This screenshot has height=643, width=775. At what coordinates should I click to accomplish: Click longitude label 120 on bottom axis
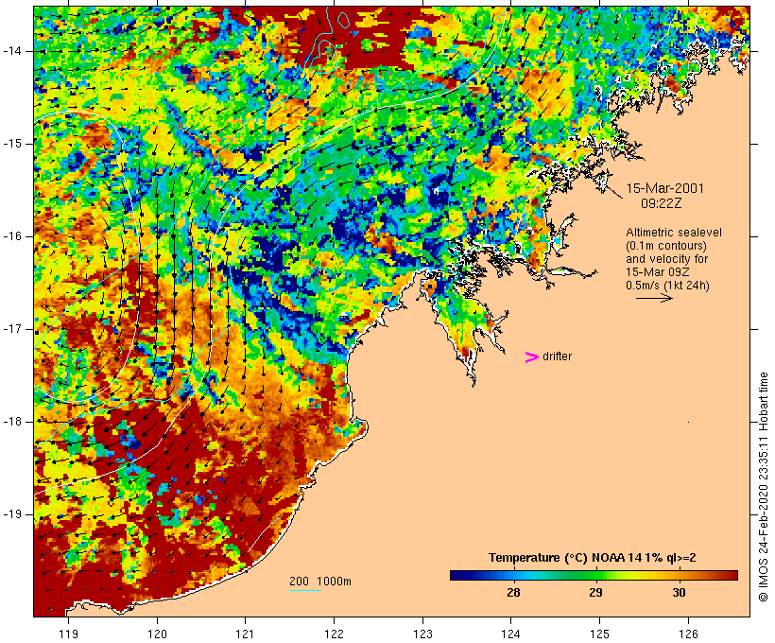(157, 634)
